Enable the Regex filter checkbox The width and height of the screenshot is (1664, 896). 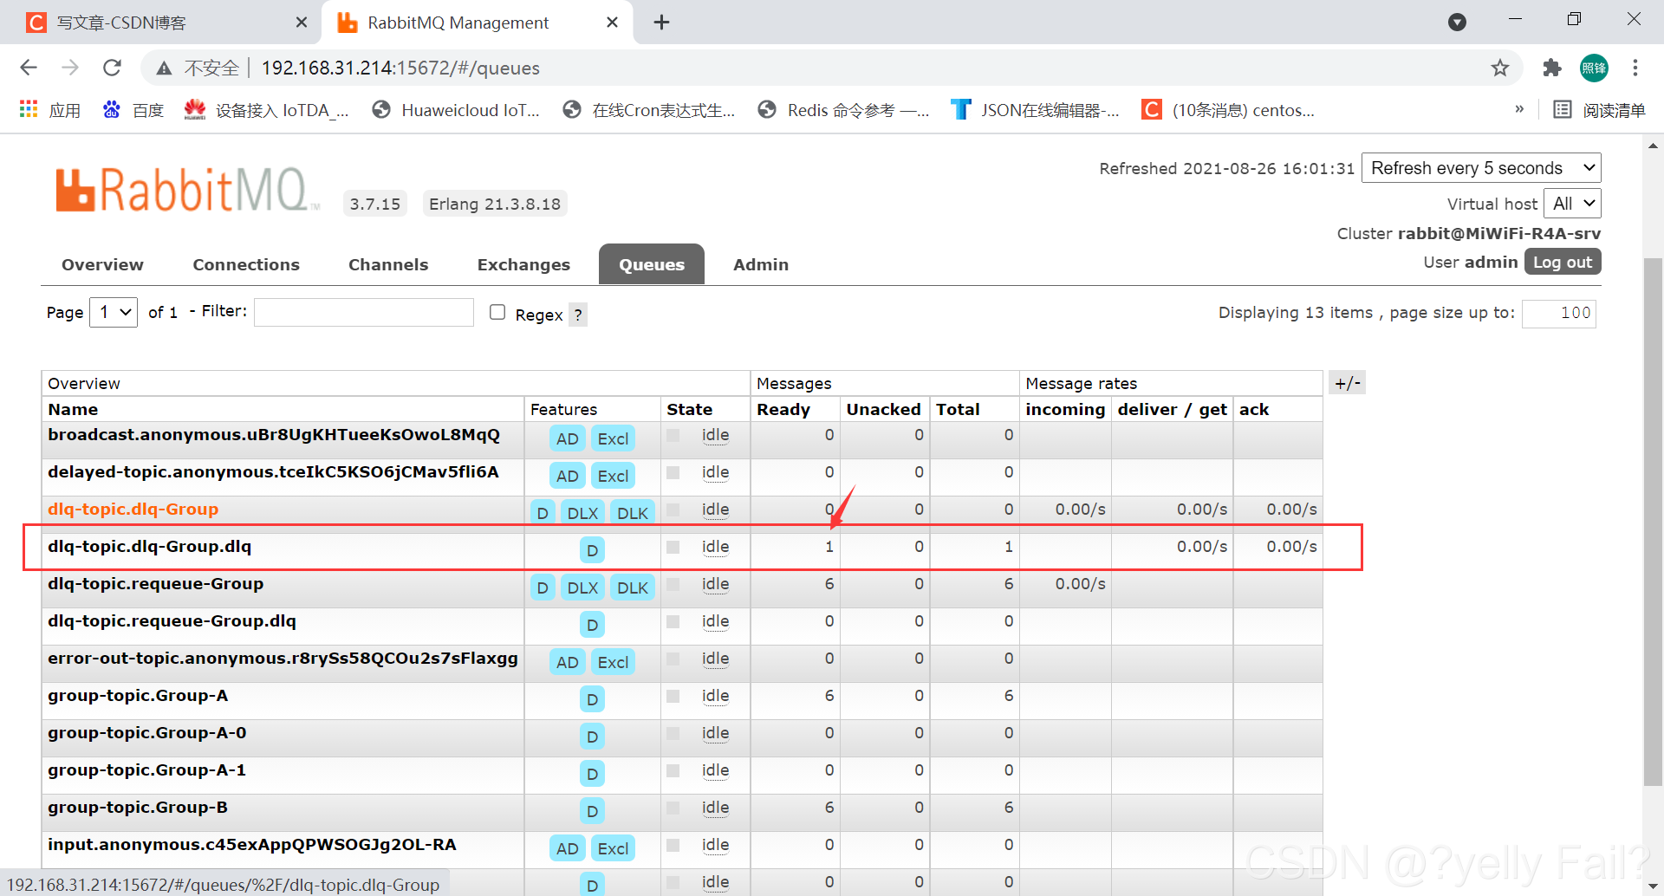click(x=497, y=312)
